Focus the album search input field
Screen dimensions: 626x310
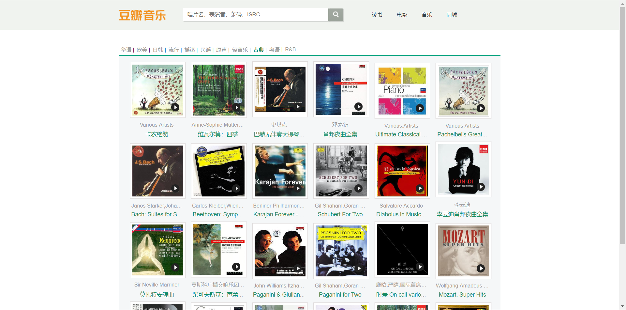click(x=256, y=15)
